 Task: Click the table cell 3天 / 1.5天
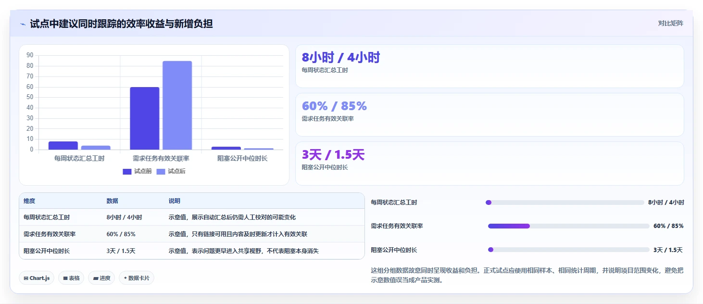(121, 251)
